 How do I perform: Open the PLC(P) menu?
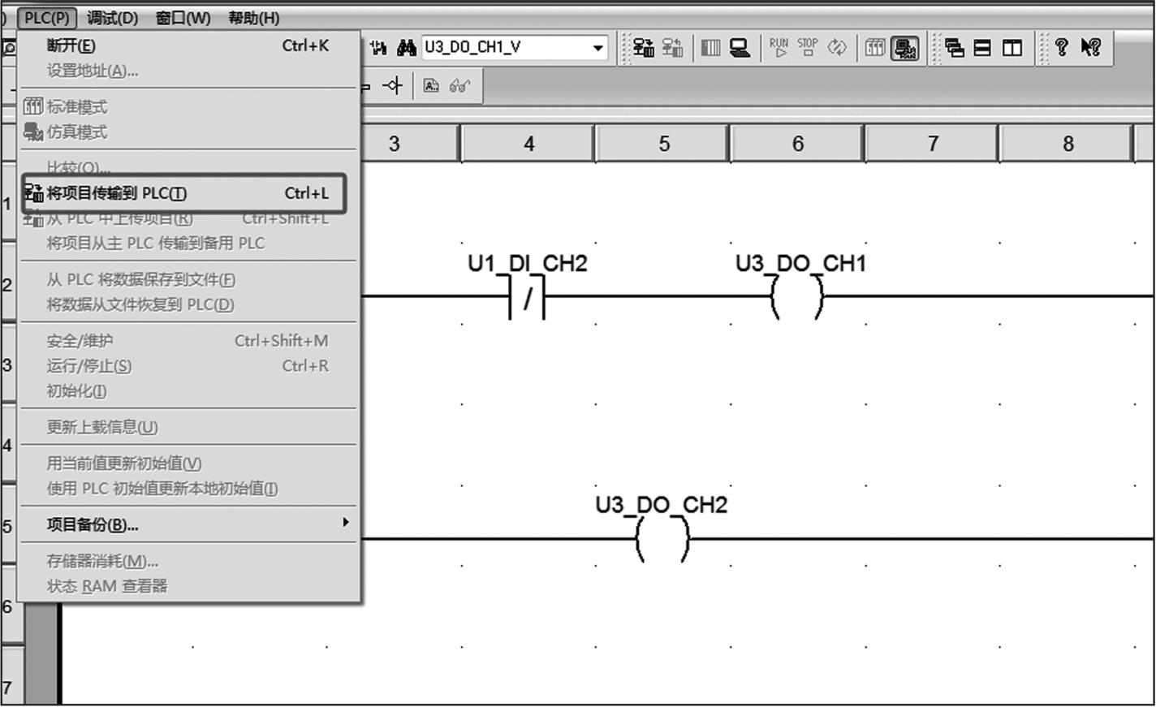point(47,18)
